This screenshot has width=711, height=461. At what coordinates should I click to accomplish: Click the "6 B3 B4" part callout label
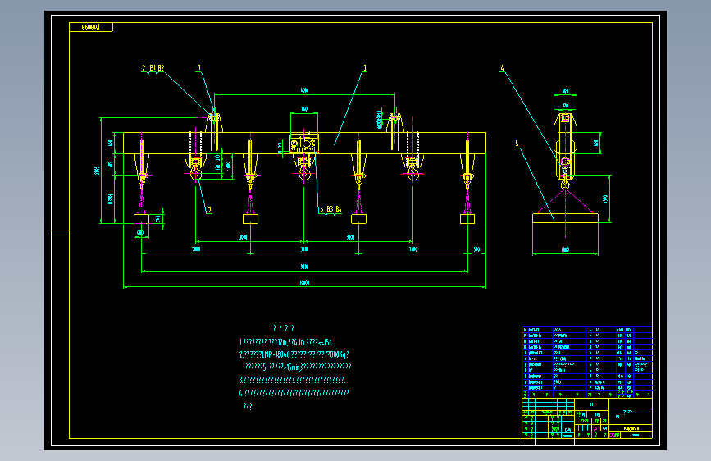point(330,209)
